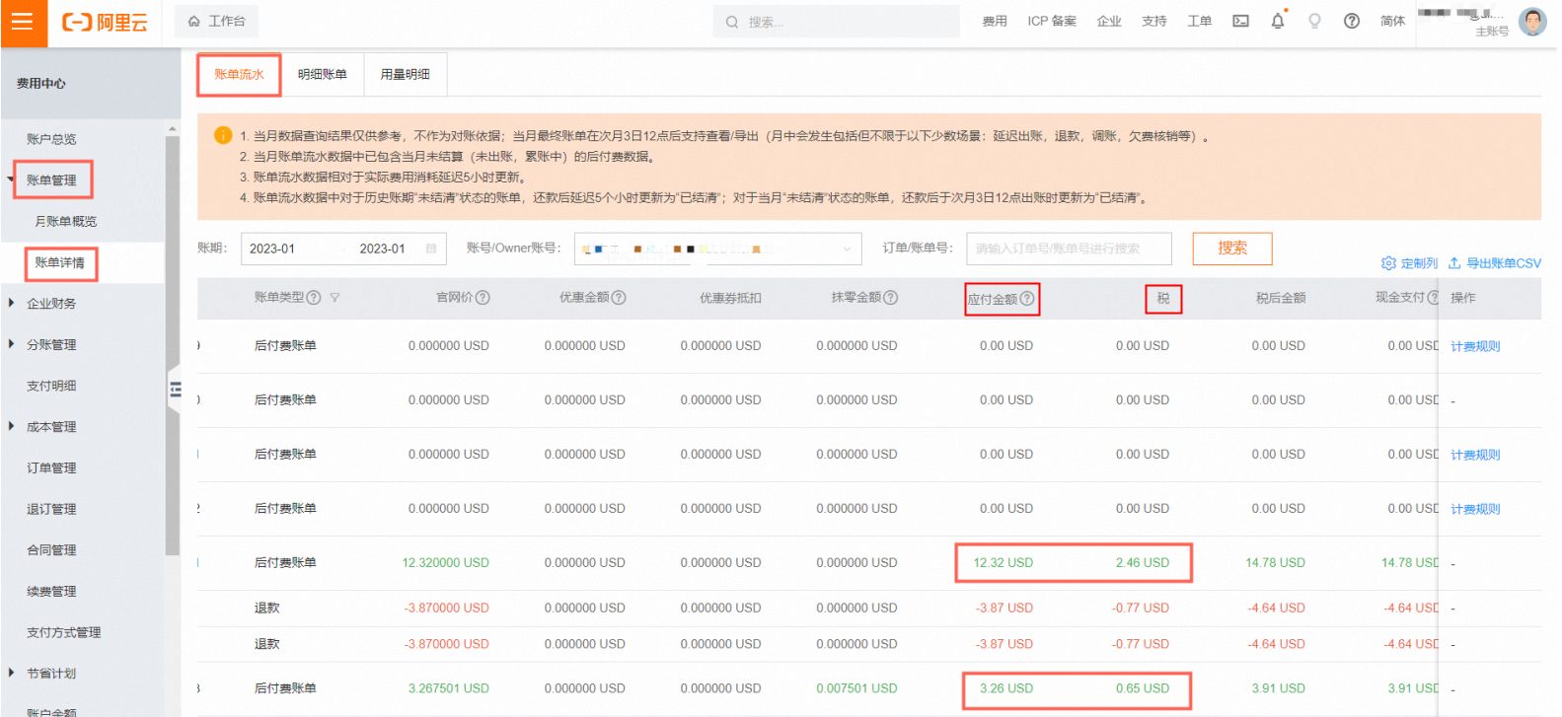Image resolution: width=1562 pixels, height=717 pixels.
Task: Click help icon next to 优惠金额
Action: 619,298
